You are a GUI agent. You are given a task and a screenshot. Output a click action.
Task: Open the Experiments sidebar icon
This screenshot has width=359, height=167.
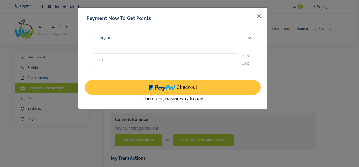click(x=22, y=78)
